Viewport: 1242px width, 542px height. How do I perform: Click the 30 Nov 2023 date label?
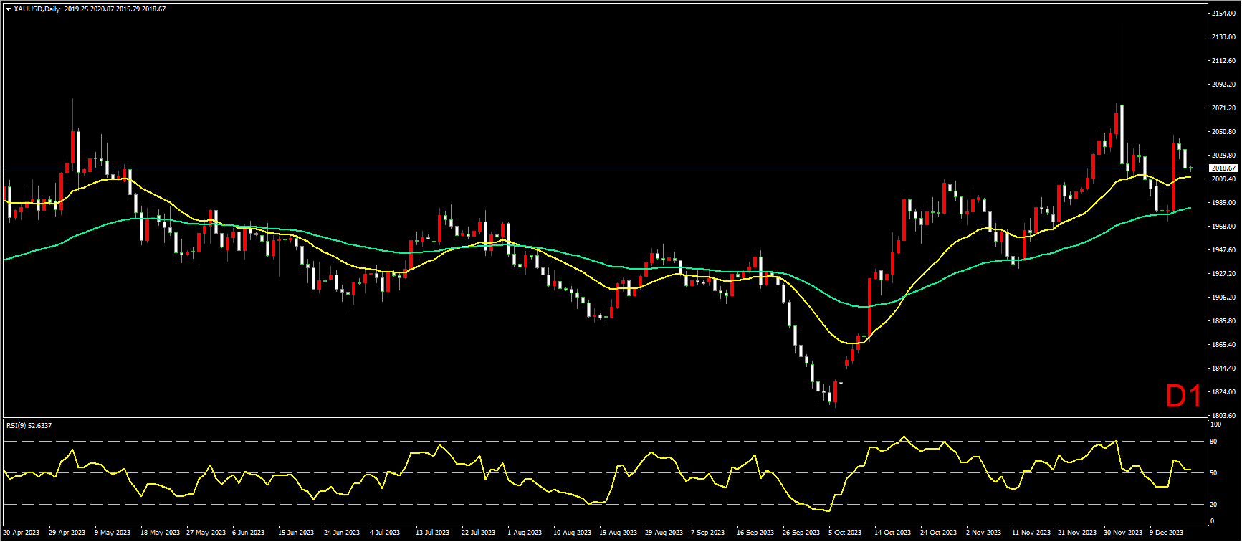tap(1123, 533)
